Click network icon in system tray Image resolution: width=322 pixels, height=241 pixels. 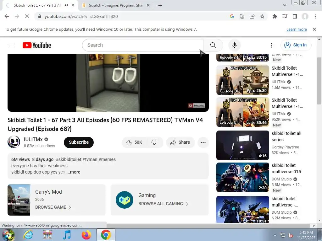coord(283,235)
